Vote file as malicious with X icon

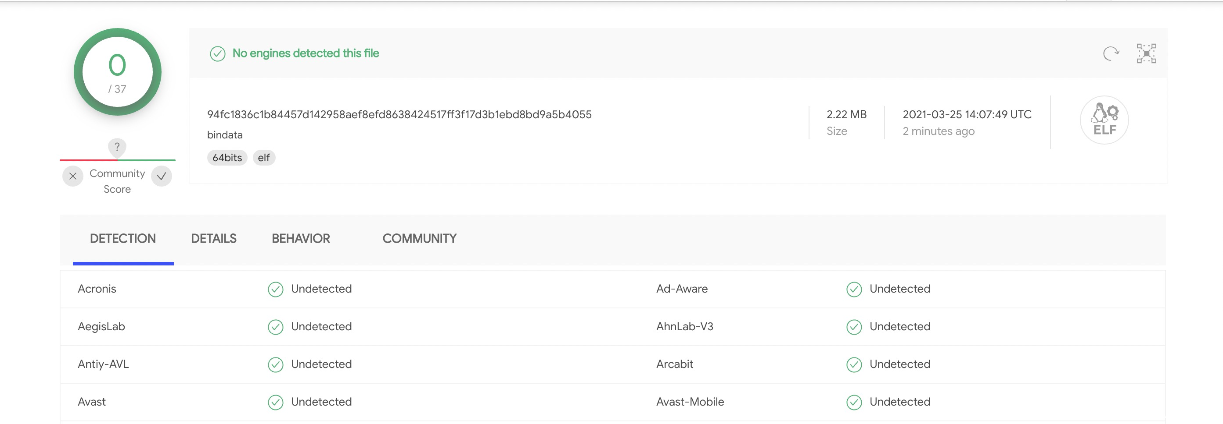coord(72,176)
